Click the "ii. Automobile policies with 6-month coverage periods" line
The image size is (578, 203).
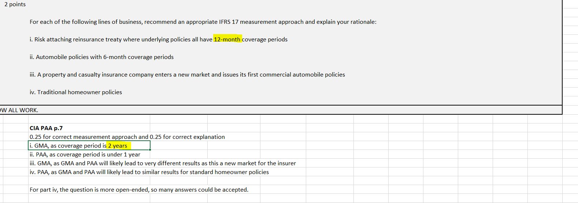[x=101, y=57]
